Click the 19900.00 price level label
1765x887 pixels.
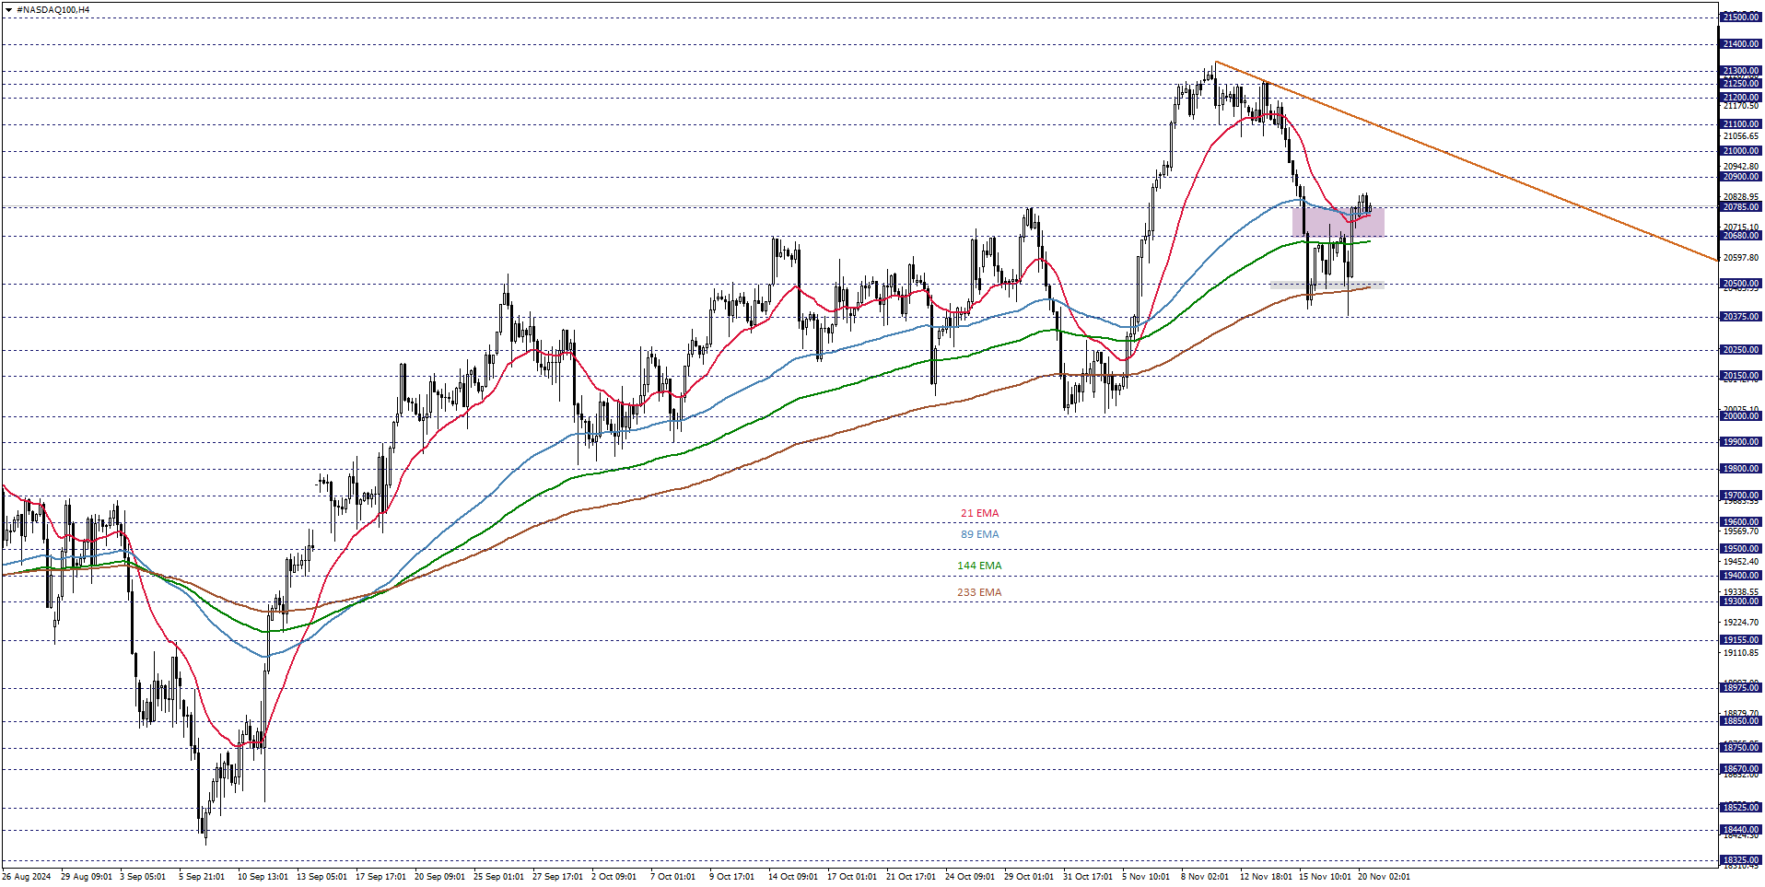[1740, 442]
